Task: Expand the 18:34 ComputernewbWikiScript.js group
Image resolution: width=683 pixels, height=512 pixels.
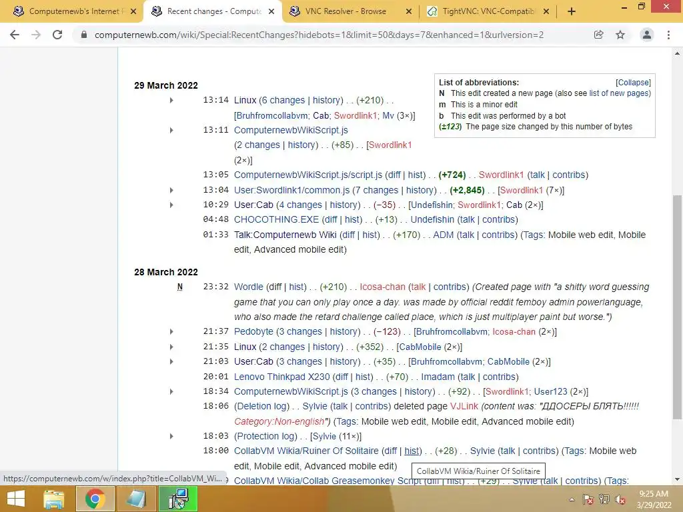Action: [x=171, y=392]
